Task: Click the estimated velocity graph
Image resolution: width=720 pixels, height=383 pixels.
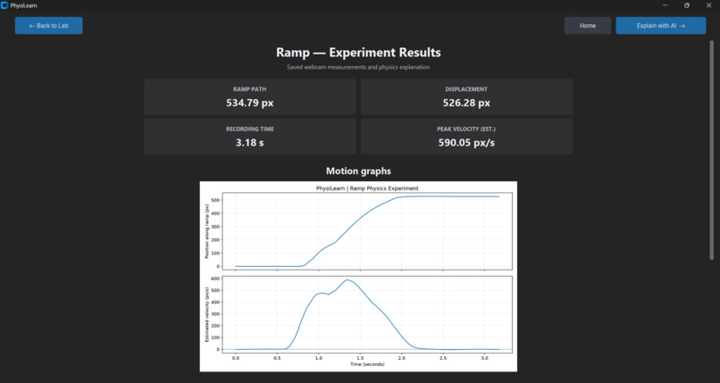Action: point(367,314)
